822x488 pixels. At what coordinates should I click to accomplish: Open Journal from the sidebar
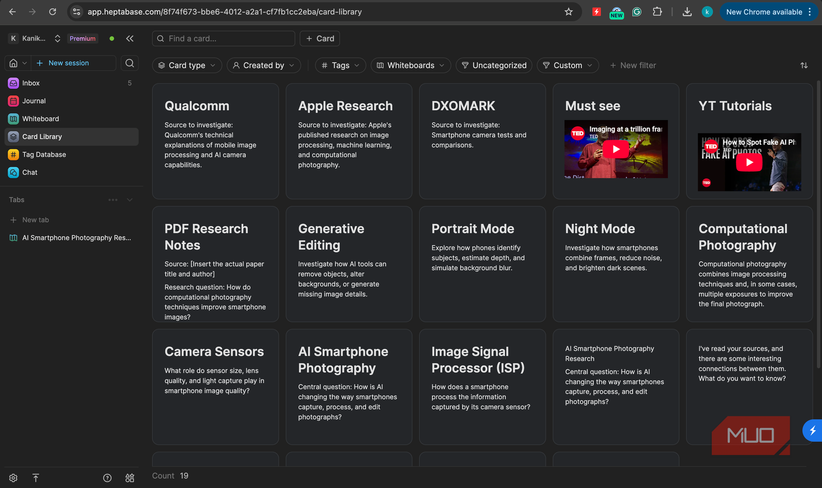coord(72,101)
